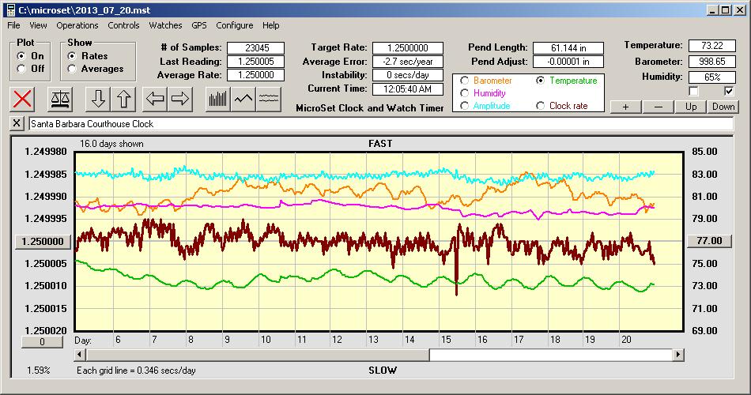Select the Temperature radio button
Image resolution: width=751 pixels, height=395 pixels.
pyautogui.click(x=540, y=81)
